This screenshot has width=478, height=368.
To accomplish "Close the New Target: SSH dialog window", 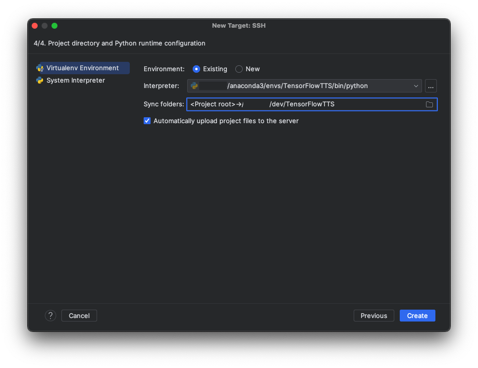I will tap(35, 26).
